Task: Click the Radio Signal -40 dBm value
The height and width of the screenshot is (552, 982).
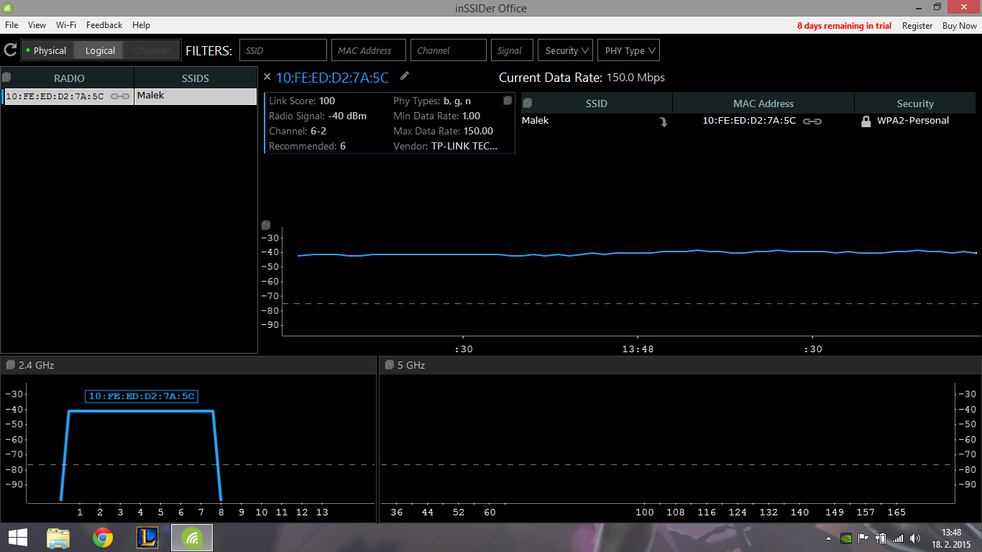Action: pyautogui.click(x=347, y=116)
